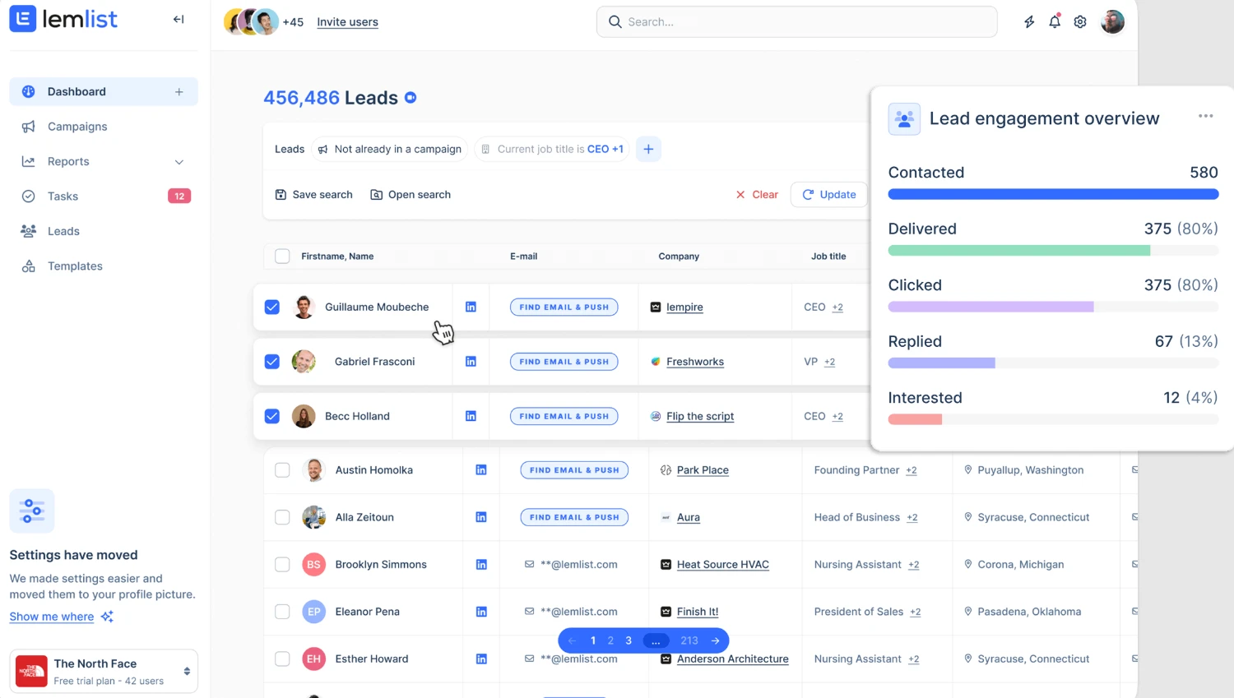
Task: Expand the Reports menu chevron
Action: click(179, 162)
